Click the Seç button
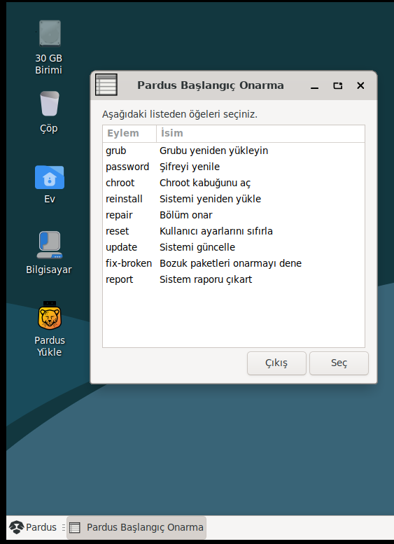The width and height of the screenshot is (394, 544). 339,363
